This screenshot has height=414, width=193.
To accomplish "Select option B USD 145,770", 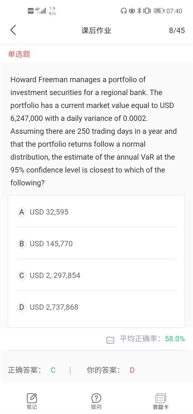I will point(96,243).
